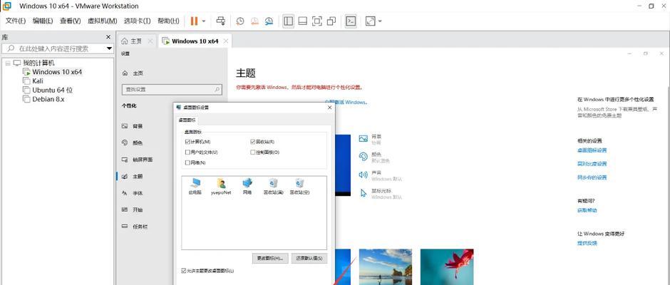Click the library search input field

53,48
